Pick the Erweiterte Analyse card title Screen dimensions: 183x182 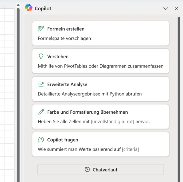[67, 84]
